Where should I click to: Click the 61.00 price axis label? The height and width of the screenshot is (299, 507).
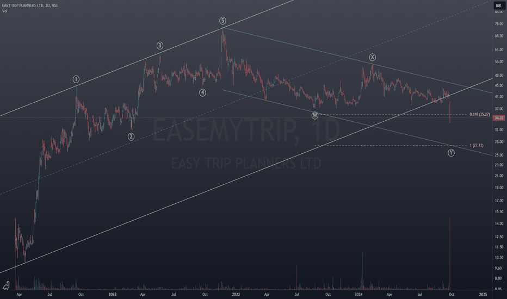[x=499, y=49]
